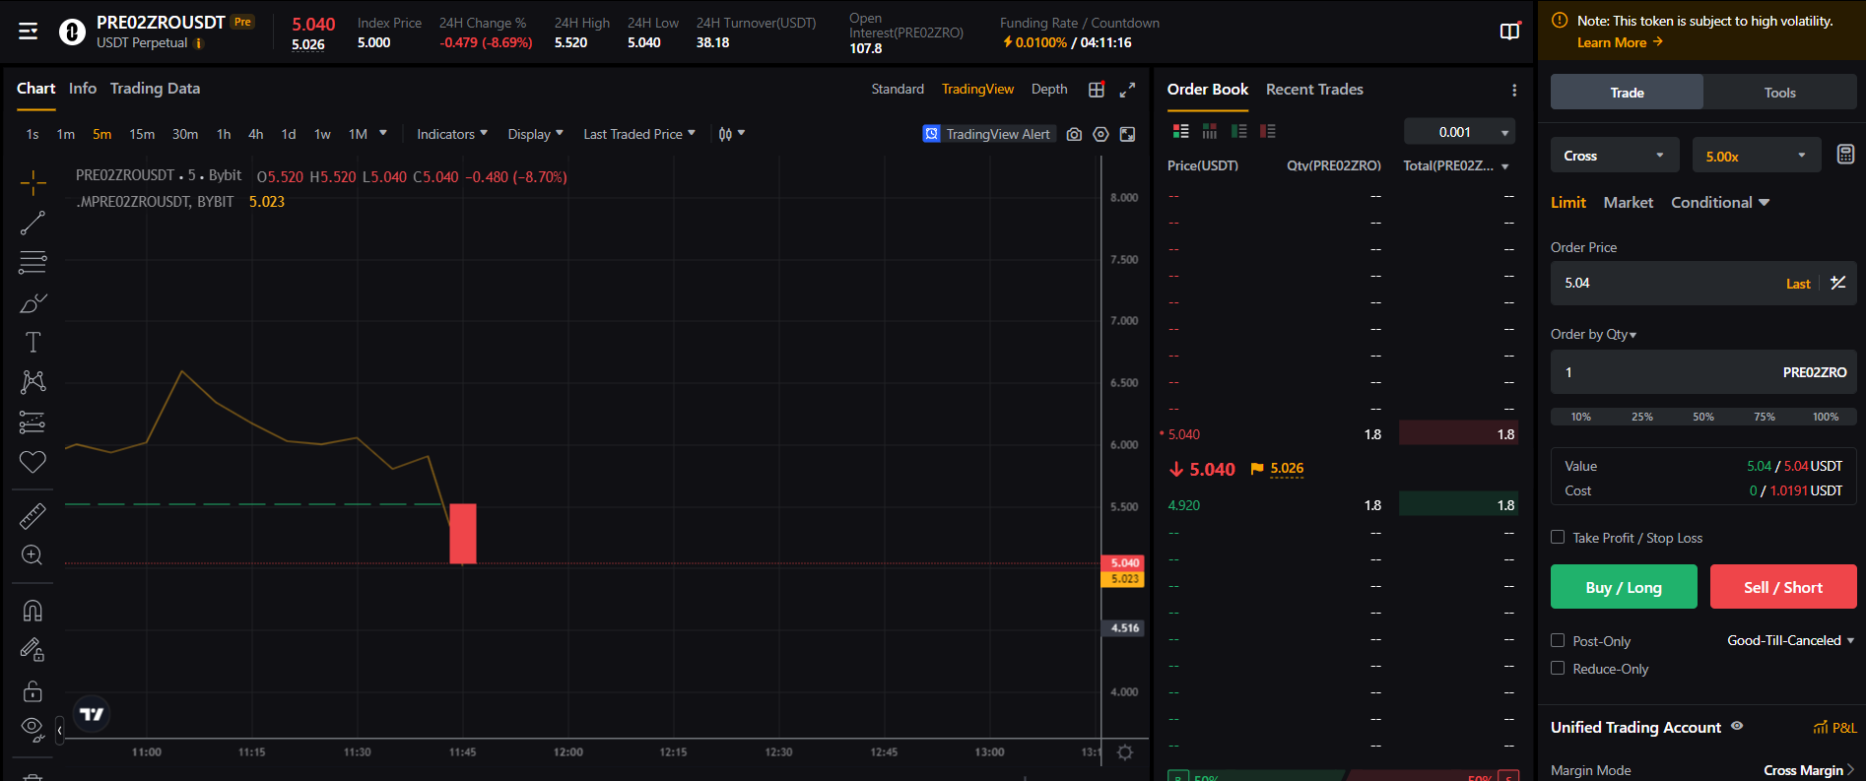The image size is (1866, 781).
Task: Select the trend line drawing tool
Action: [x=33, y=224]
